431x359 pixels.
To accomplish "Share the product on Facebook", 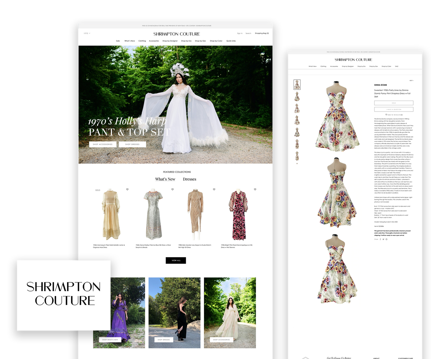I will (380, 239).
